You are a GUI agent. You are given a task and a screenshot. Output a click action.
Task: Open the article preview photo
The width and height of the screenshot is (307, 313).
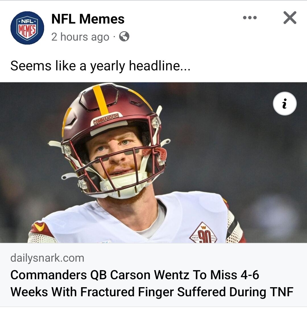click(x=153, y=163)
